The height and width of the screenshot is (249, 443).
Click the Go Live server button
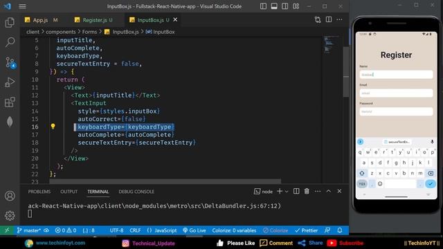pyautogui.click(x=195, y=230)
